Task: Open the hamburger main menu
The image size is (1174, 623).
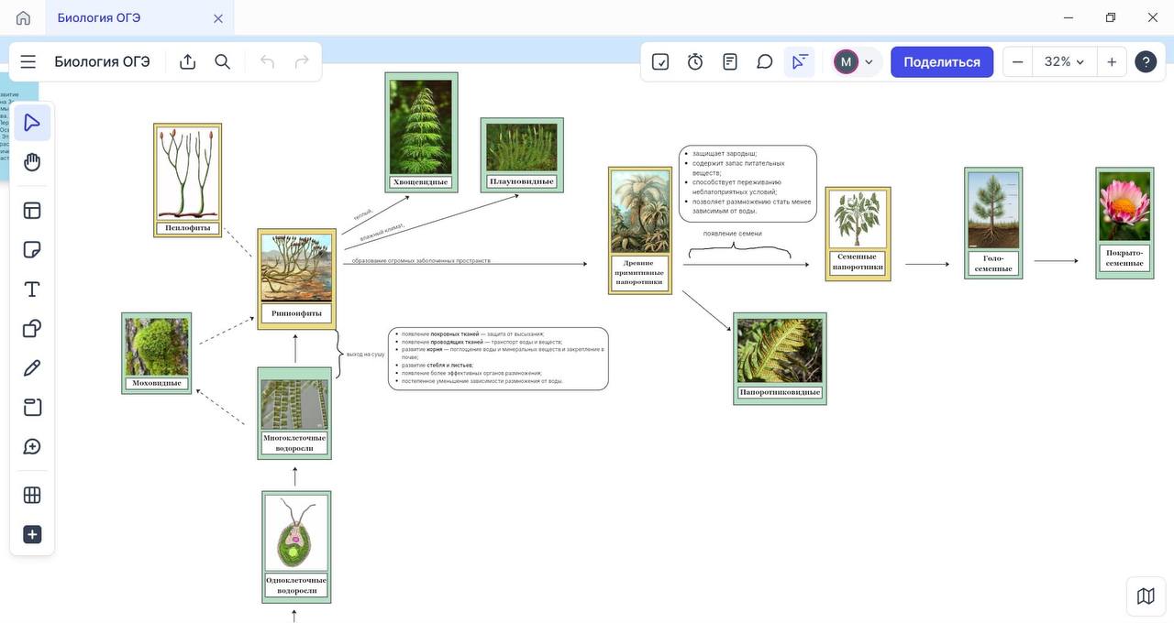Action: click(28, 61)
